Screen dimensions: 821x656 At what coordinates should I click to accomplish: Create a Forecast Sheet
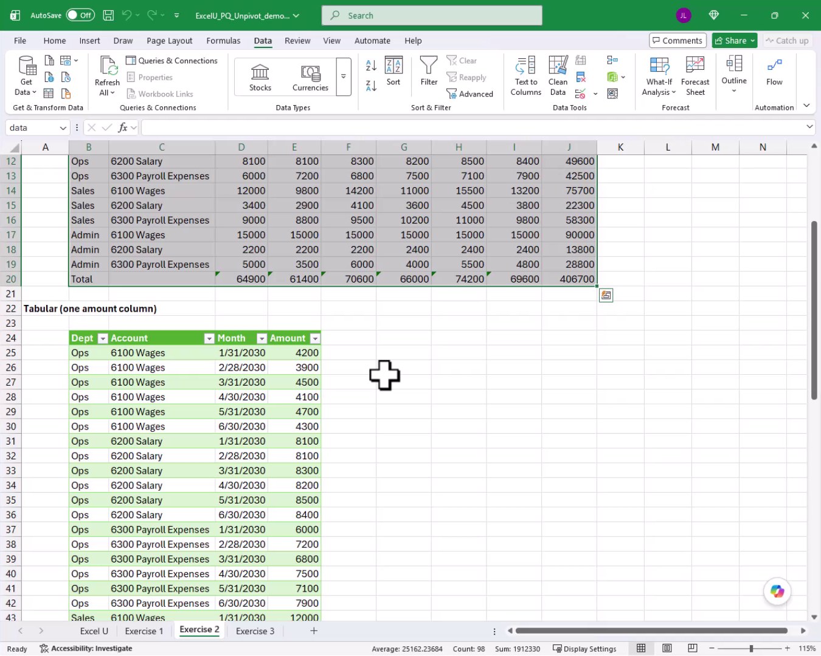[695, 76]
